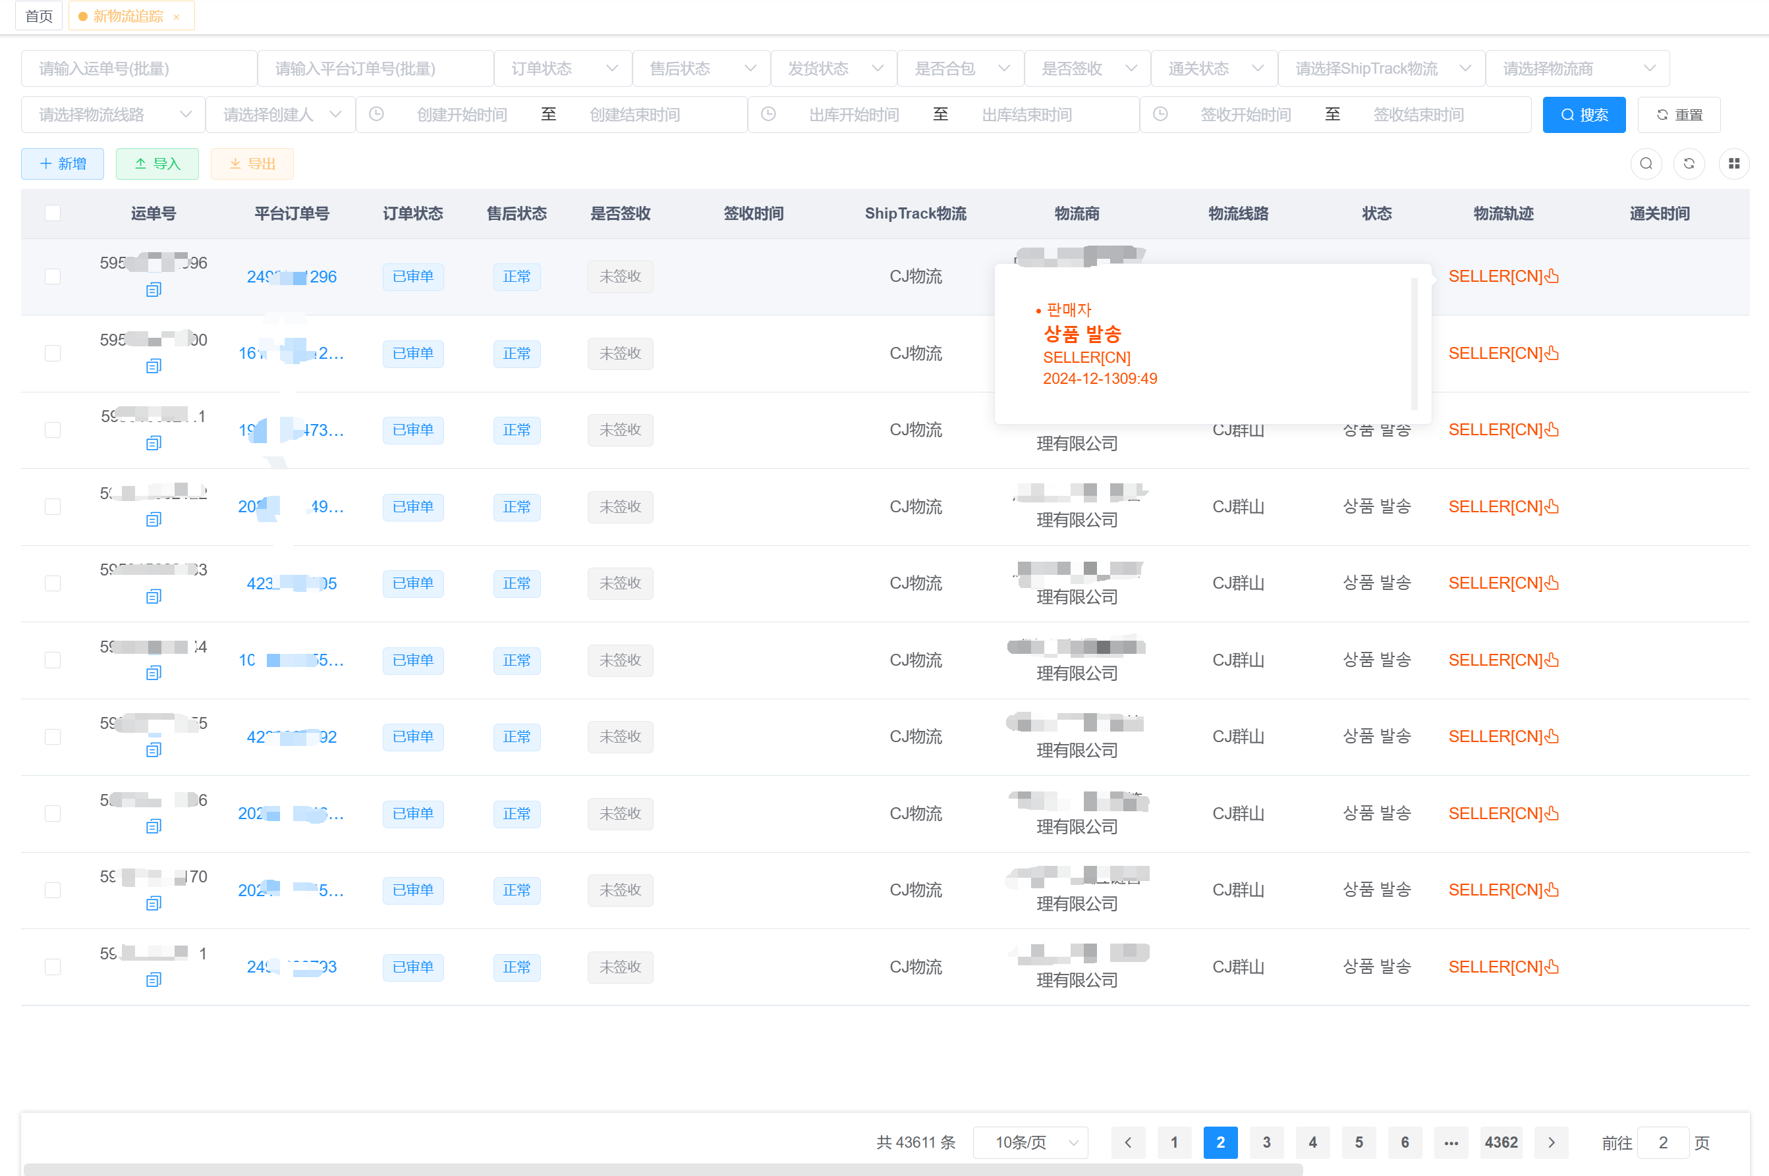The height and width of the screenshot is (1176, 1769).
Task: Check the first table row checkbox
Action: 53,276
